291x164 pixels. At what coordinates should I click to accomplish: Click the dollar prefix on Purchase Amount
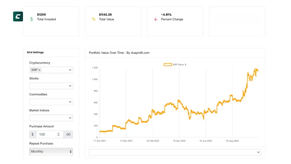(x=33, y=134)
